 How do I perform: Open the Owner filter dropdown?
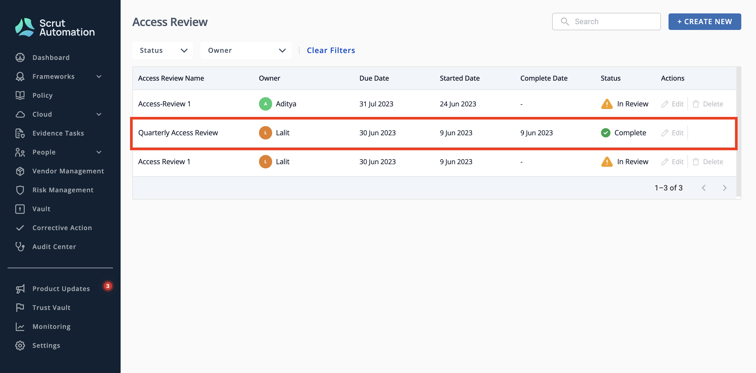pyautogui.click(x=246, y=50)
